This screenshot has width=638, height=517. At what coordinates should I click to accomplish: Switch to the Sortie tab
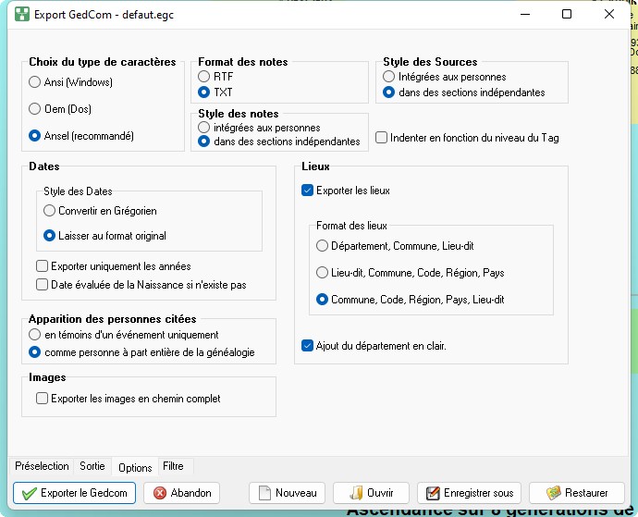pos(92,466)
